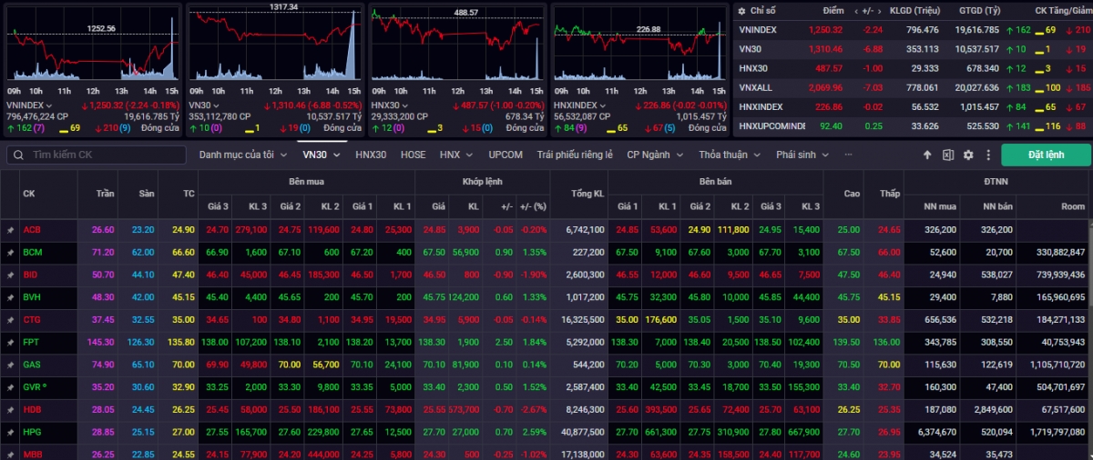
Task: Open the BVH stock symbol
Action: (32, 297)
